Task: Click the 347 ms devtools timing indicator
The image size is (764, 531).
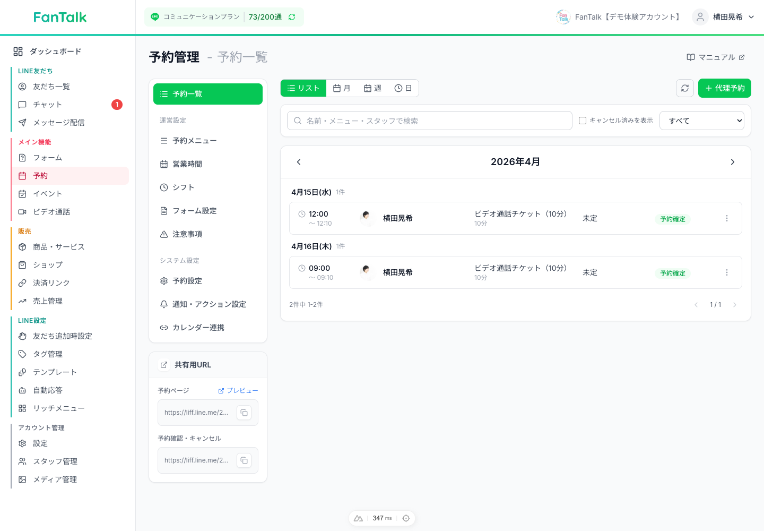Action: [382, 518]
